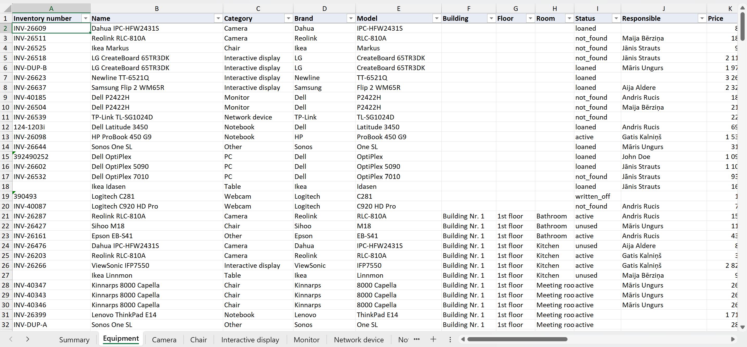This screenshot has height=347, width=747.
Task: Switch to the Network device sheet tab
Action: point(359,339)
